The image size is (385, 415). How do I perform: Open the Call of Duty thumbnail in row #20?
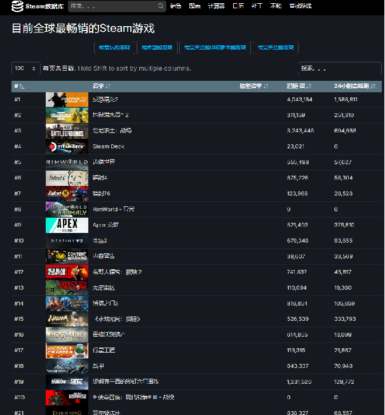(67, 397)
